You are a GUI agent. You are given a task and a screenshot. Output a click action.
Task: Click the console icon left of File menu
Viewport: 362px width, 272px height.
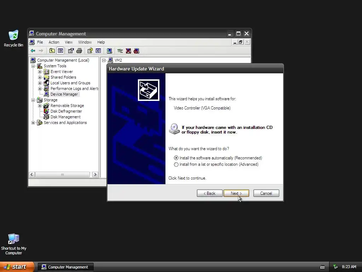[x=32, y=42]
